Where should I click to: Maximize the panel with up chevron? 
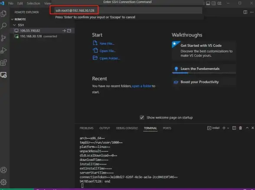click(x=247, y=128)
